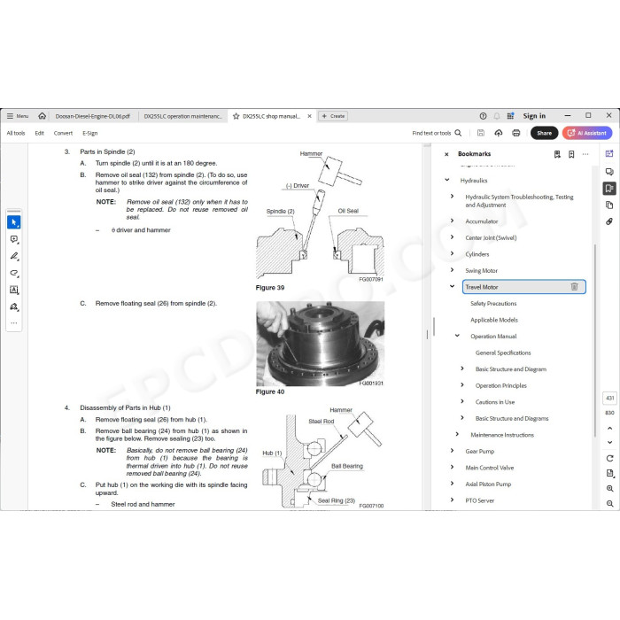Click the Share button
Screen dimensions: 620x620
point(544,133)
